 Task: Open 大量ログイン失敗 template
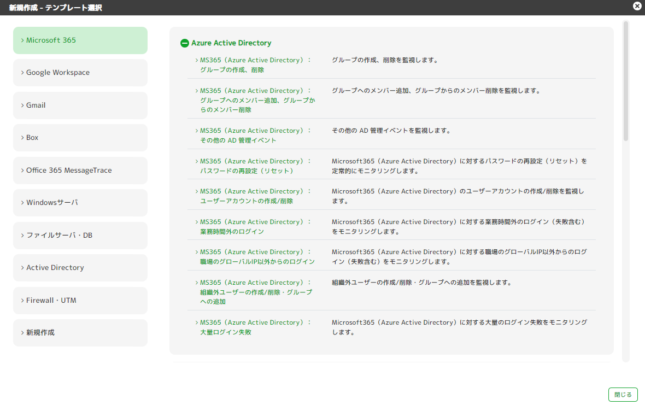pyautogui.click(x=255, y=327)
